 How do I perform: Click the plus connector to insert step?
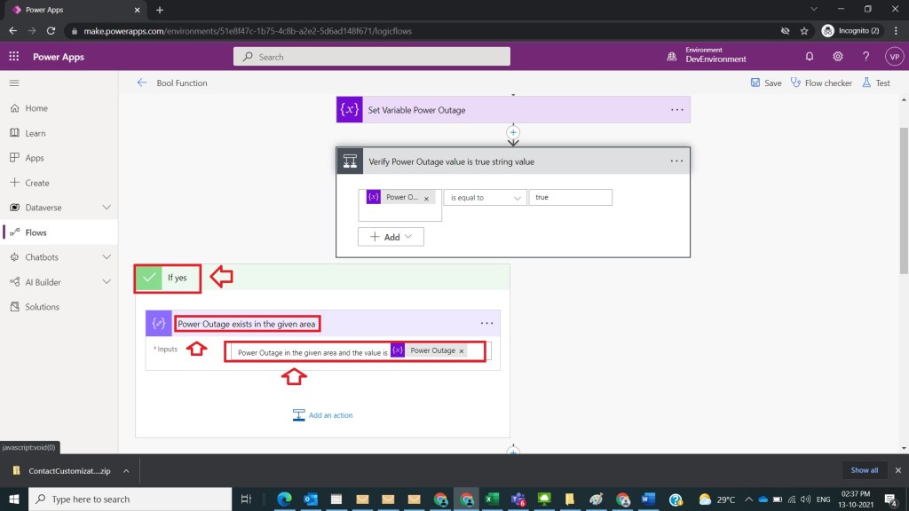(513, 132)
